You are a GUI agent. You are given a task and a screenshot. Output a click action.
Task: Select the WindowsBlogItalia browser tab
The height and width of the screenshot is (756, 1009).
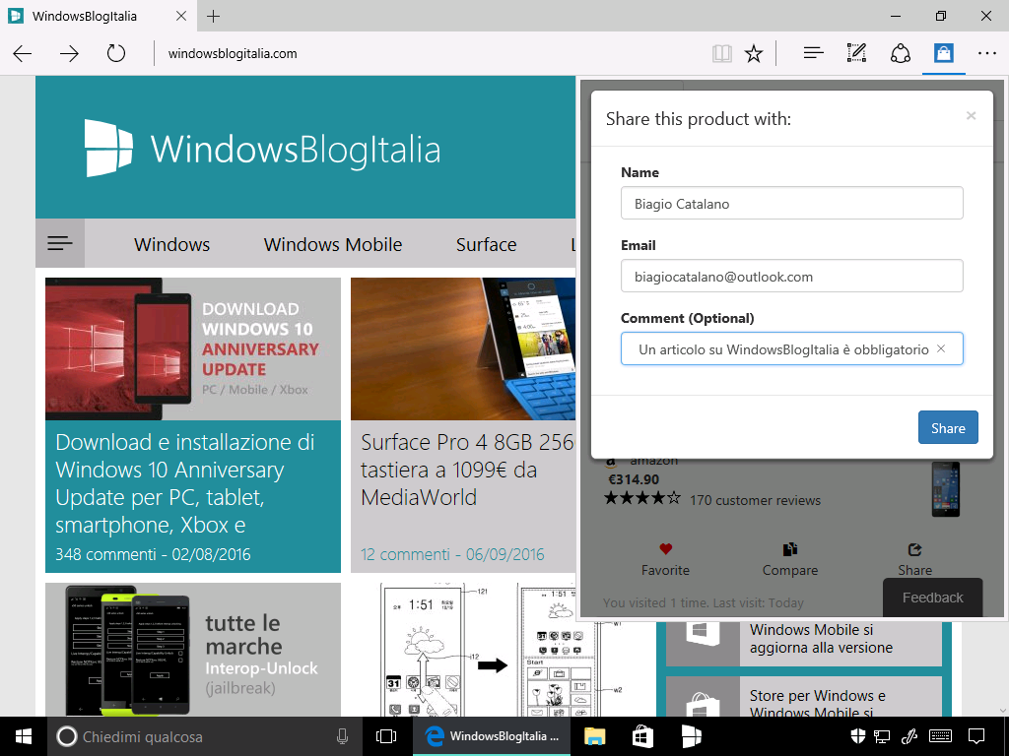(x=97, y=16)
